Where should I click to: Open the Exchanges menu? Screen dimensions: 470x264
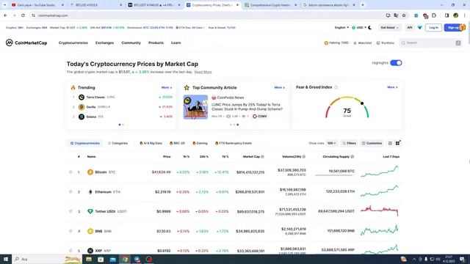[x=104, y=43]
